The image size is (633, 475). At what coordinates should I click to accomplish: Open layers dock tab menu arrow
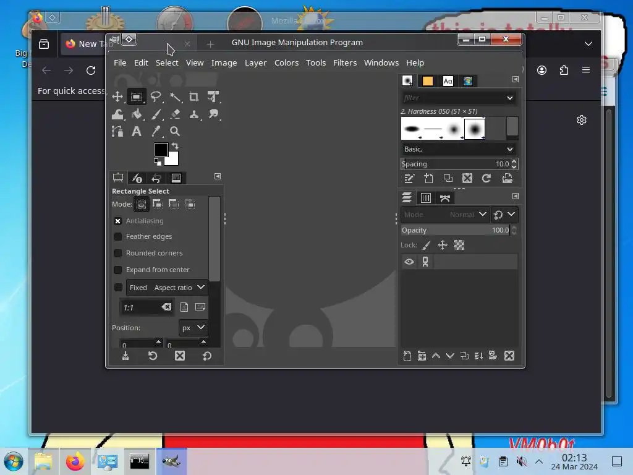pyautogui.click(x=516, y=196)
